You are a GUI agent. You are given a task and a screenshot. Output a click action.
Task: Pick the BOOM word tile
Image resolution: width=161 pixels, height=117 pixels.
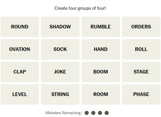coord(101,72)
